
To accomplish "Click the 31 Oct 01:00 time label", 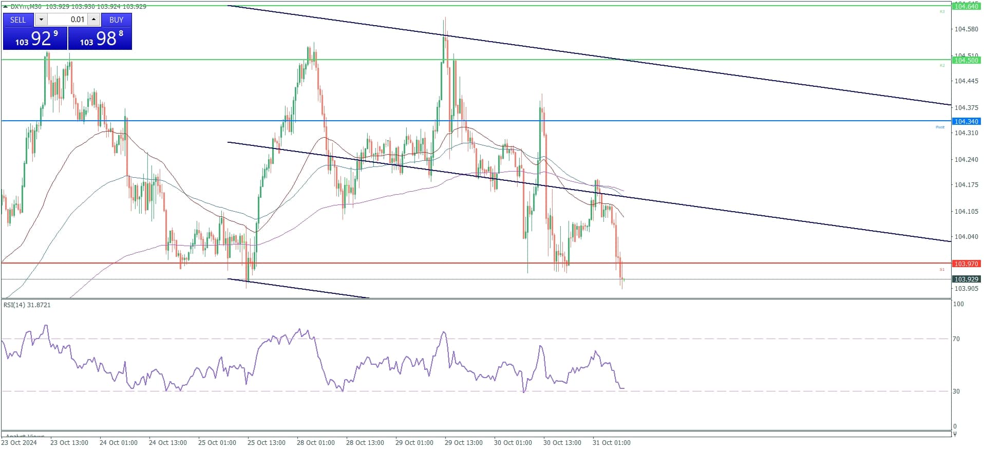I will coord(612,443).
